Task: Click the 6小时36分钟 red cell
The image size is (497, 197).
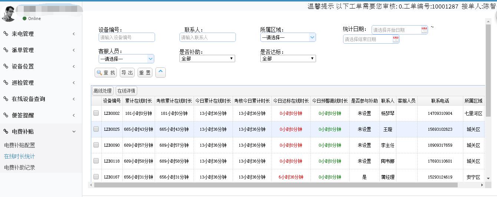Action: pyautogui.click(x=291, y=177)
